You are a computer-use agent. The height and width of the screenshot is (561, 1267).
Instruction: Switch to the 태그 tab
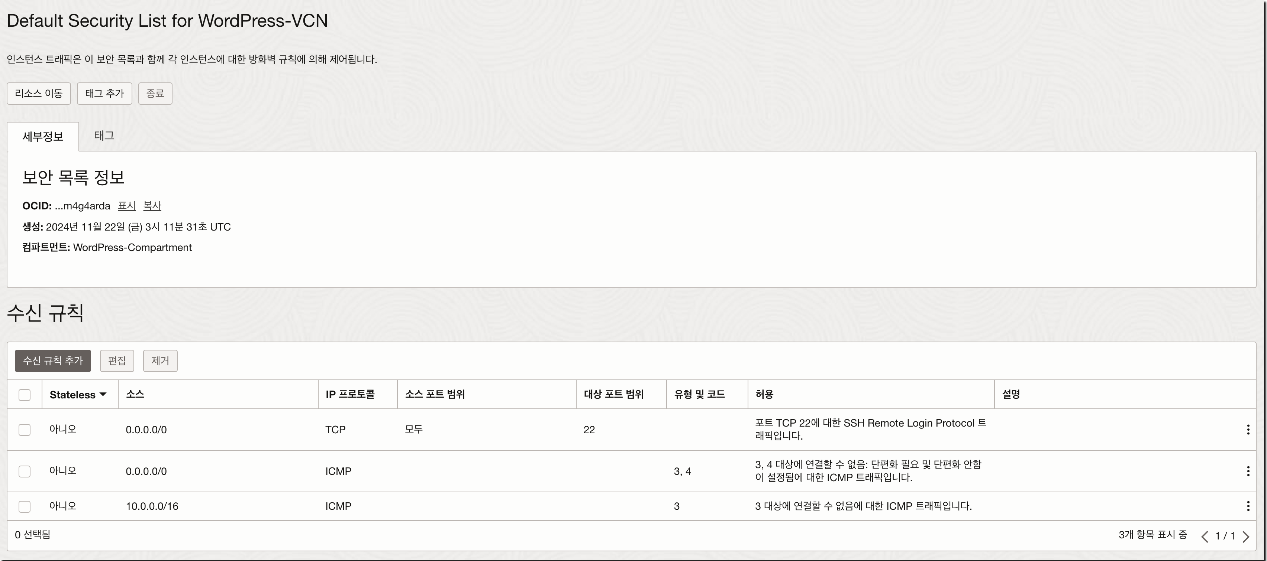[104, 136]
